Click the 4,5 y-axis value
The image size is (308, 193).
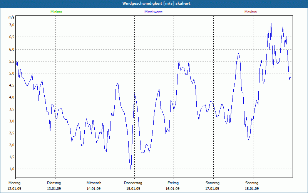coord(12,85)
